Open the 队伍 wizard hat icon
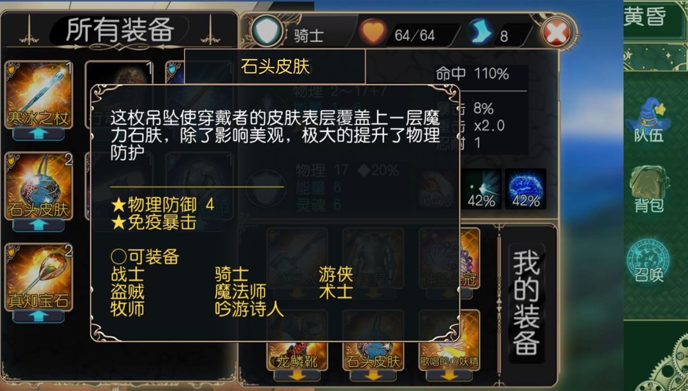Viewport: 688px width, 391px height. [x=648, y=119]
